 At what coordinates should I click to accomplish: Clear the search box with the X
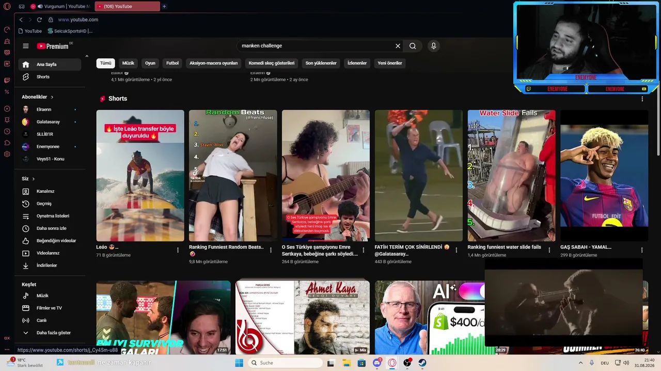[x=398, y=46]
